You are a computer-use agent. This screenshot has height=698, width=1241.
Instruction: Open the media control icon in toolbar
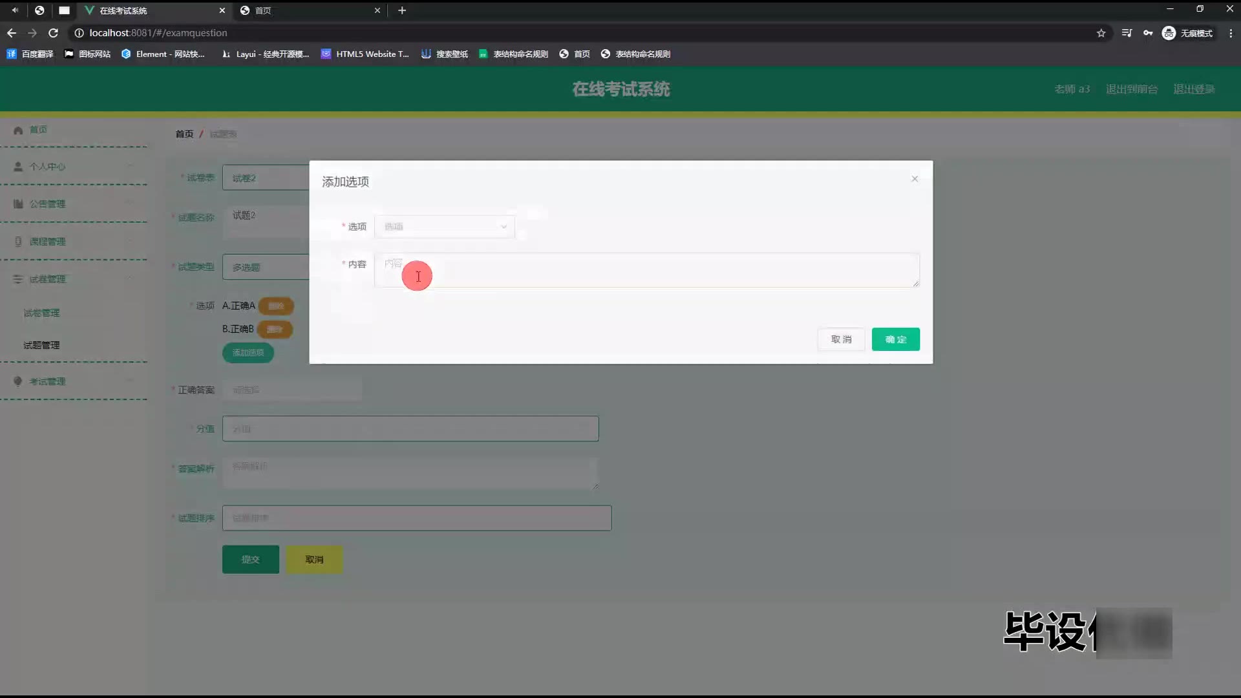(x=1127, y=33)
